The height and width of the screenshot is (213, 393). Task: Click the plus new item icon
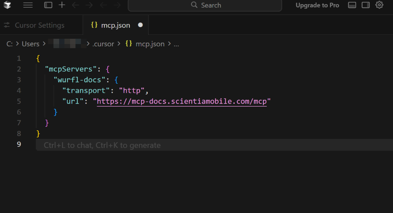click(x=62, y=5)
